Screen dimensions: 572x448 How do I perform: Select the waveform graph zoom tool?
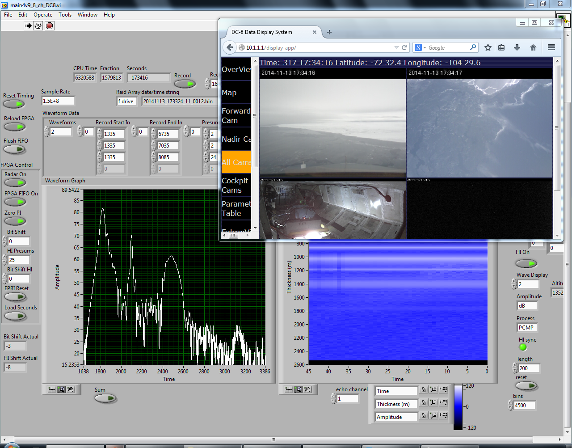tap(61, 389)
